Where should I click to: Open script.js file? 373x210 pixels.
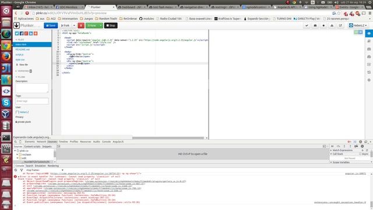click(x=19, y=55)
